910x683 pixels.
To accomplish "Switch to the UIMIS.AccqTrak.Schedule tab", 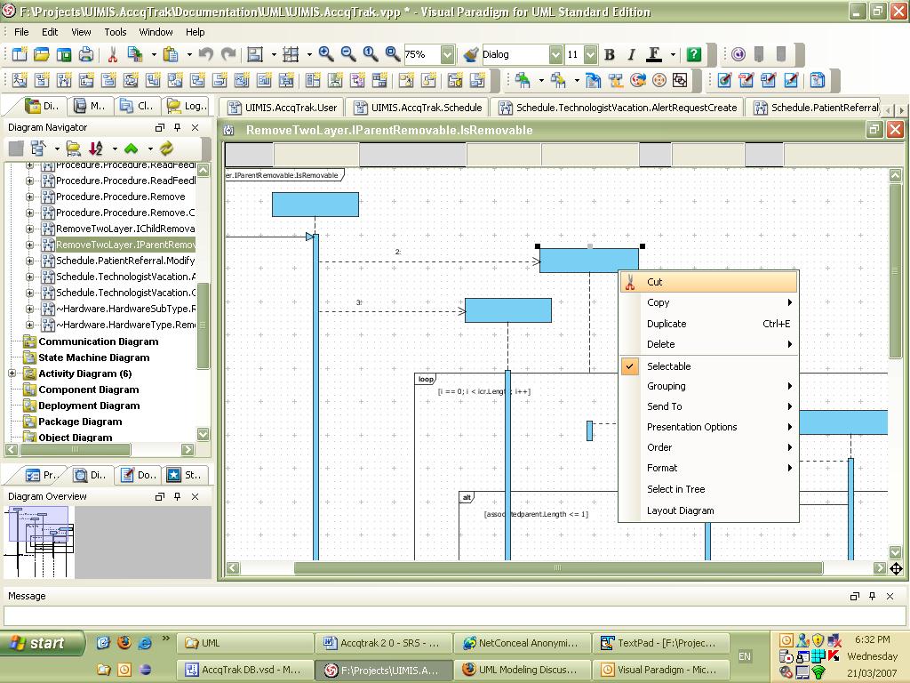I will pos(418,108).
